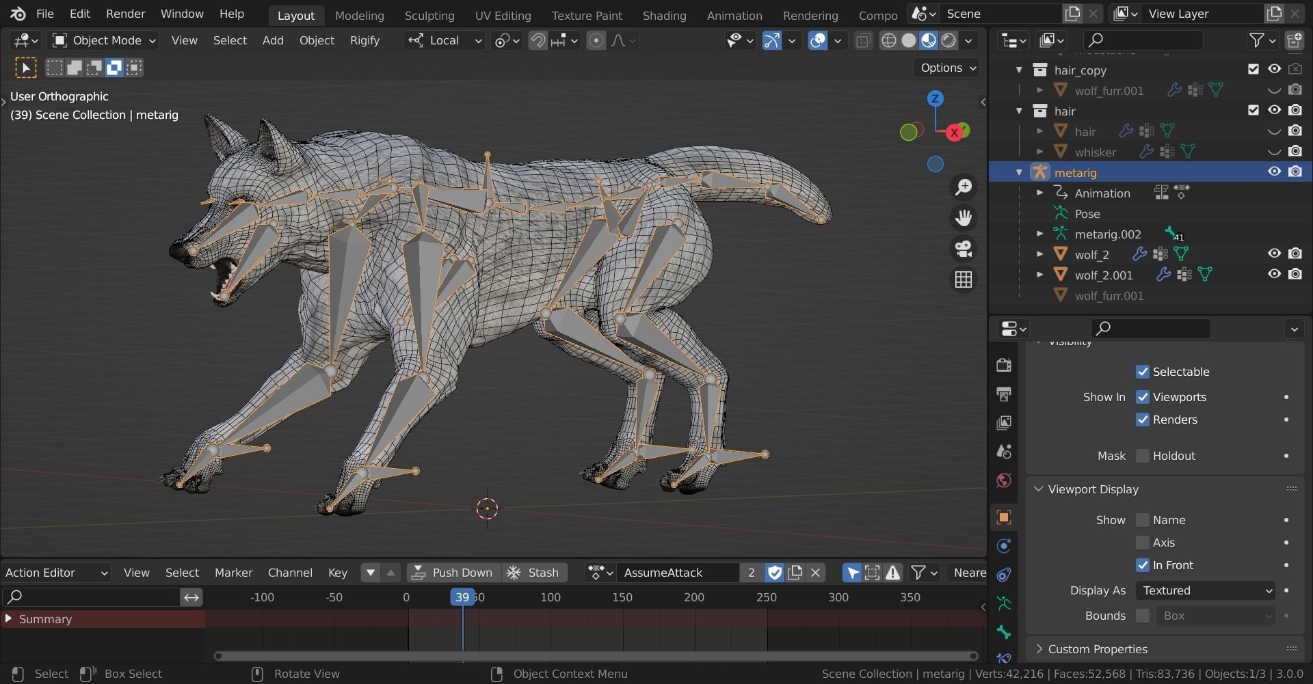
Task: Enable the Bounds checkbox
Action: (x=1142, y=616)
